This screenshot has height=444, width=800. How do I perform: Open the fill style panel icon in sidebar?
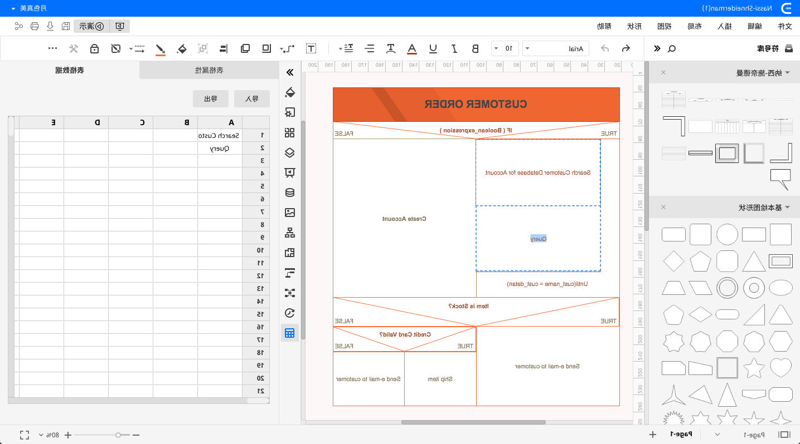(x=289, y=92)
